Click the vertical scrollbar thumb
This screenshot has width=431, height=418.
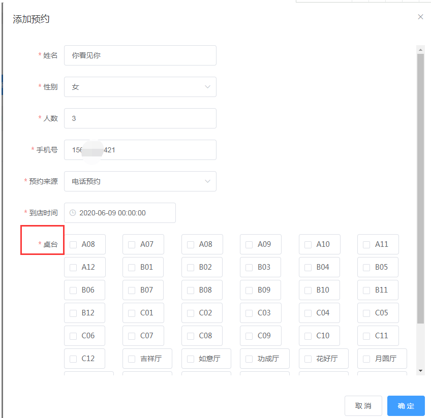420,188
